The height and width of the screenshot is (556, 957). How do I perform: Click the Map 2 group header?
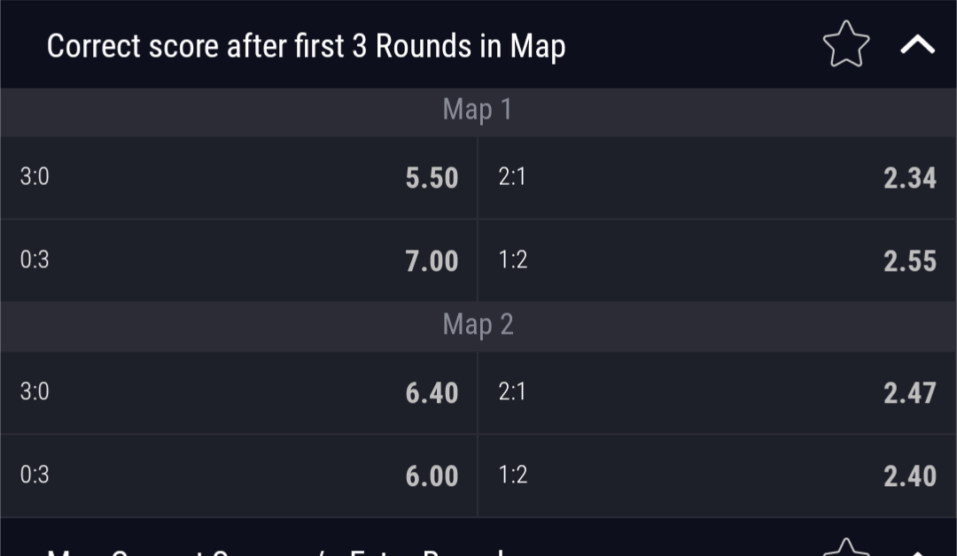pos(478,326)
